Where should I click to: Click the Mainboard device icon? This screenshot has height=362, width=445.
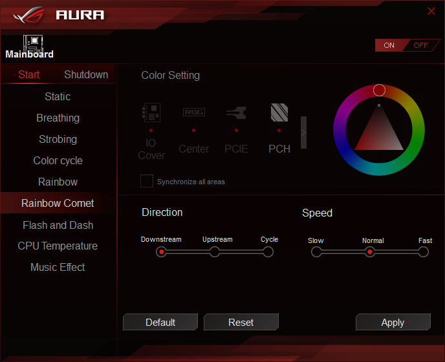(x=33, y=43)
